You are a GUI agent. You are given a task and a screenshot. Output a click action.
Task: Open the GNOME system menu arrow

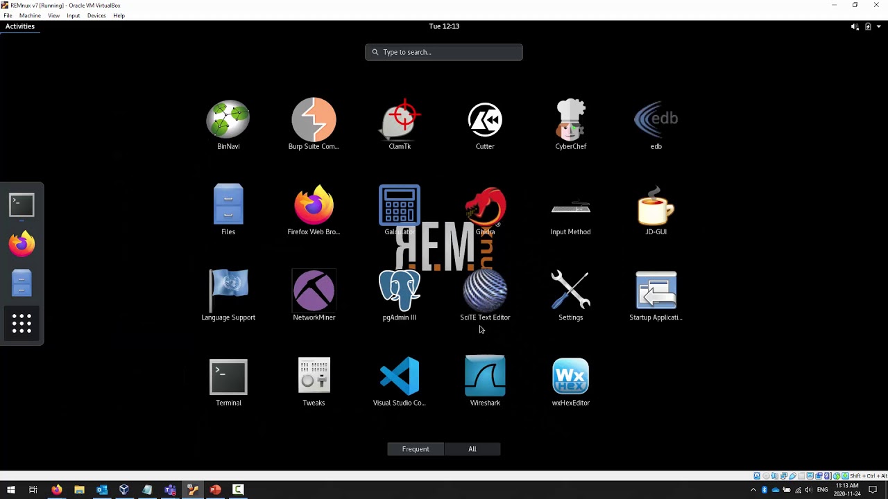(x=878, y=26)
